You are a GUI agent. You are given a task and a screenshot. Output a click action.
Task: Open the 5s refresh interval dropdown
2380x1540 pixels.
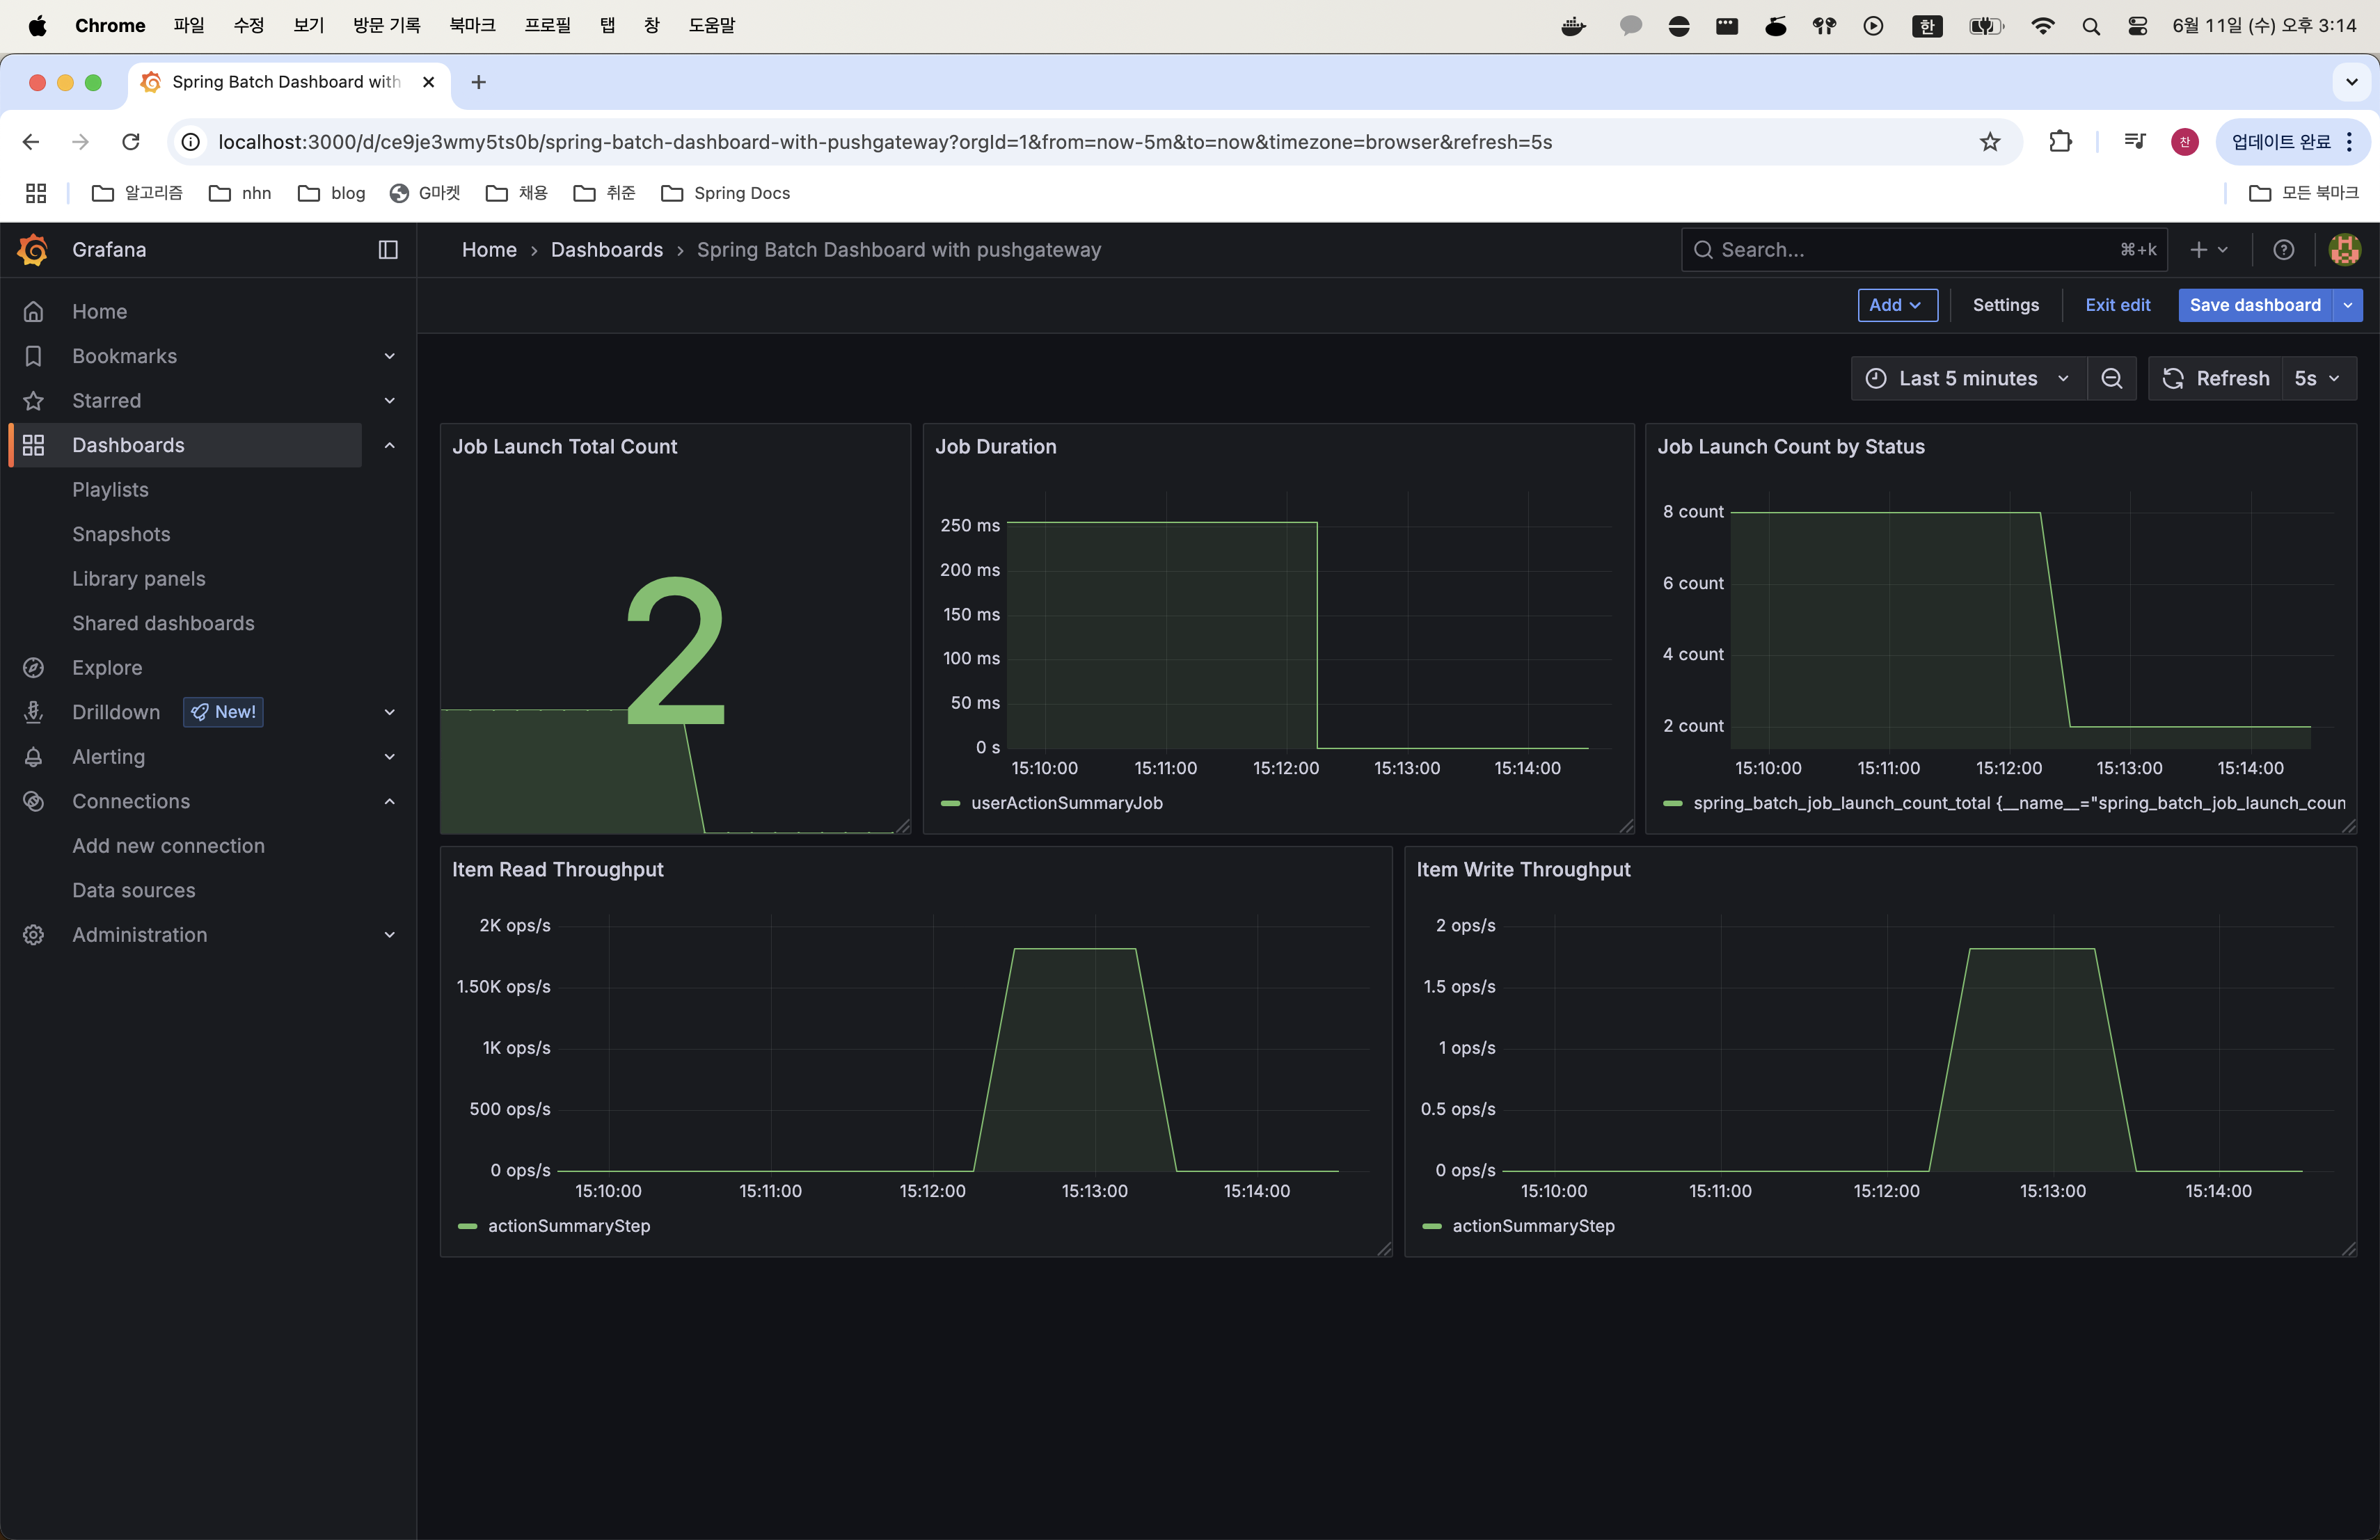click(x=2317, y=379)
